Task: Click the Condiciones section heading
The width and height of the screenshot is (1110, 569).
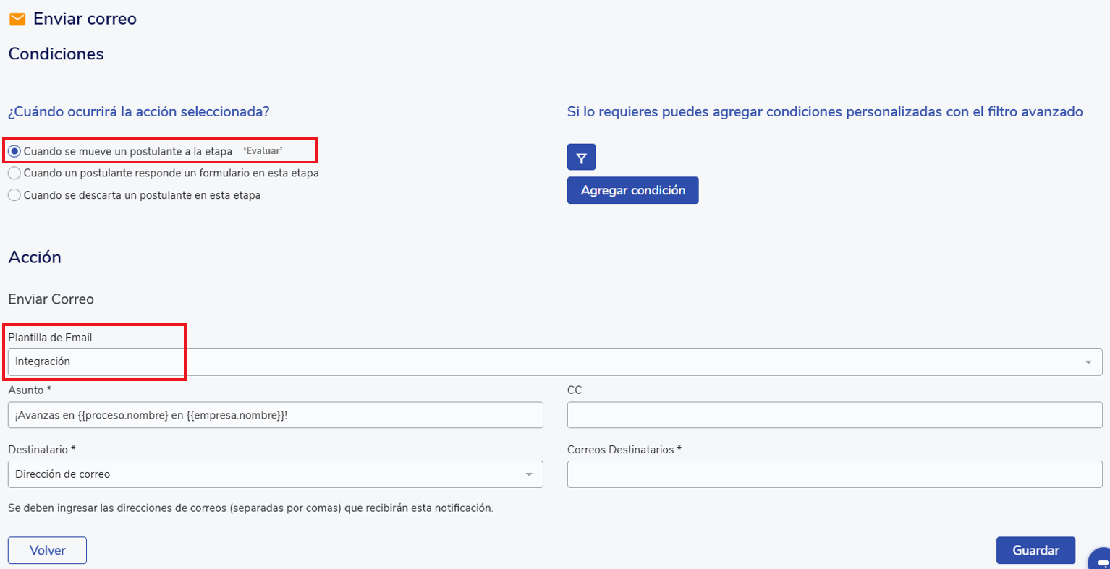Action: point(56,54)
